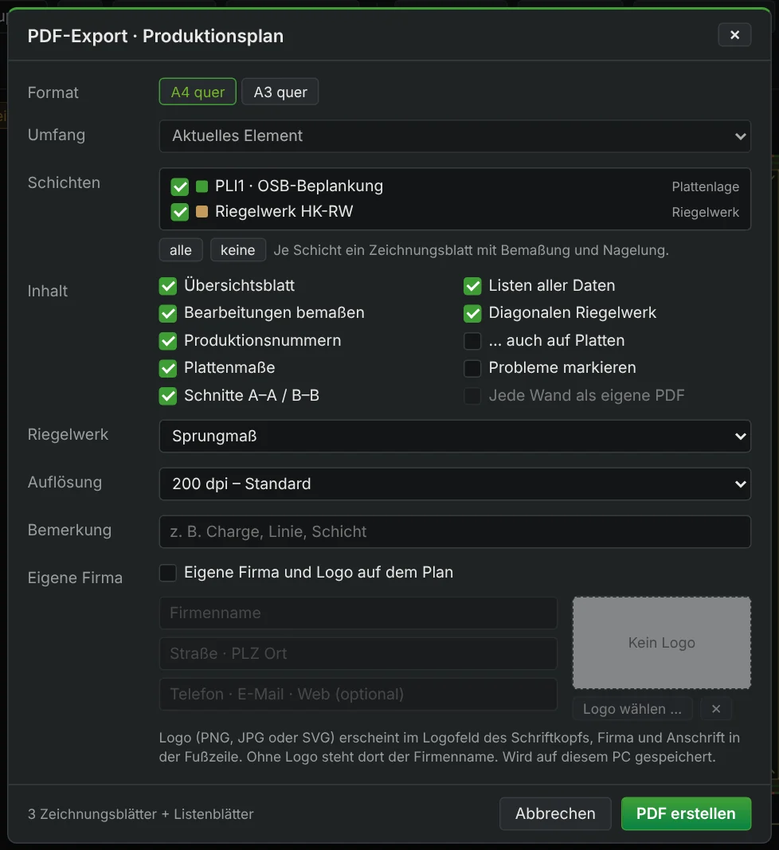
Task: Close the PDF-Export dialog with the X icon
Action: tap(734, 35)
